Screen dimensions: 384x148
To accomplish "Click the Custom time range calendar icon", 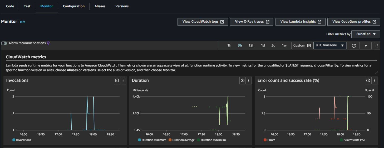I will click(x=309, y=45).
